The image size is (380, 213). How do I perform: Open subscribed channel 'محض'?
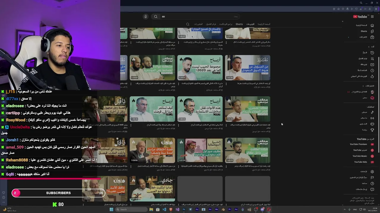point(368,98)
